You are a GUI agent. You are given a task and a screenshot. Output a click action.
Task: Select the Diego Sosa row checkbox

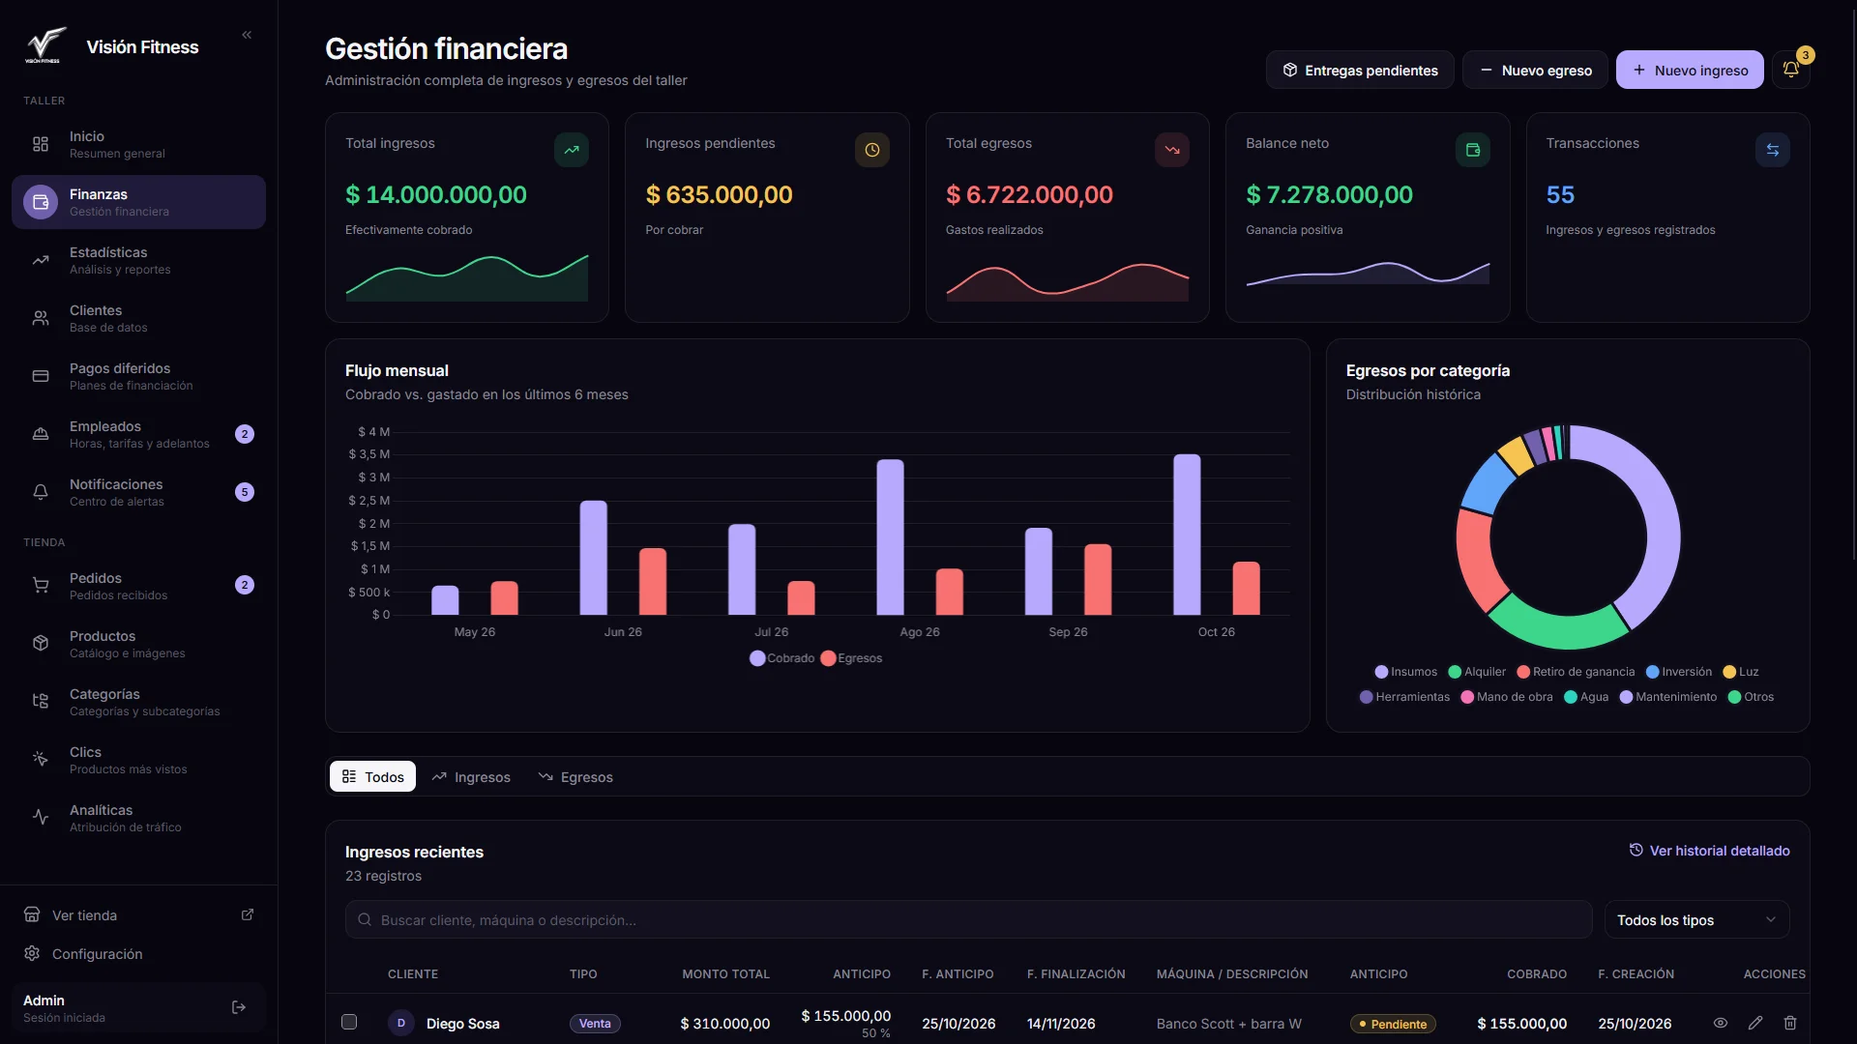coord(349,1022)
